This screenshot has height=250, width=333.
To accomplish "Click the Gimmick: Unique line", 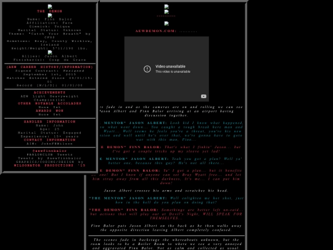I will pyautogui.click(x=50, y=27).
